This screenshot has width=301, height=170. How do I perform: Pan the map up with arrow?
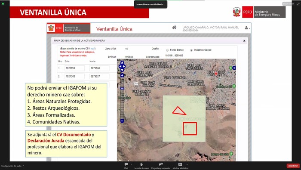[122, 63]
